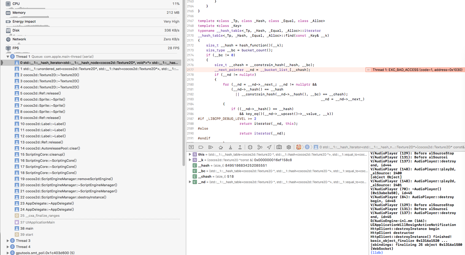465x255 pixels.
Task: Select frame 23 AppDelegate::~AppDelegate()
Action: tap(91, 203)
